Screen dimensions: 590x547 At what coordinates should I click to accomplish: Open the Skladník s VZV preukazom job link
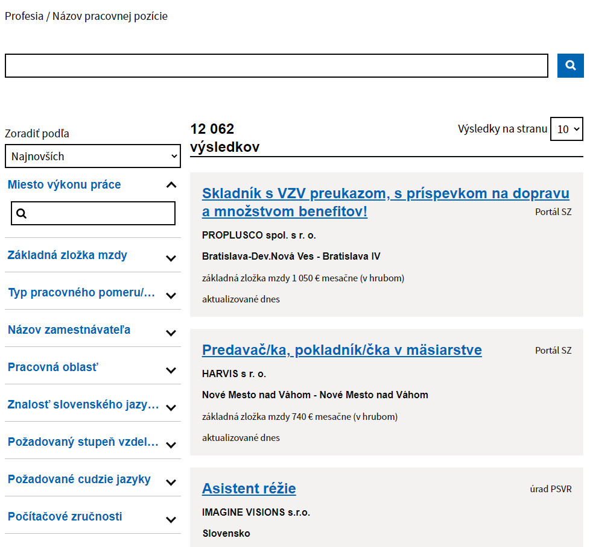(385, 202)
